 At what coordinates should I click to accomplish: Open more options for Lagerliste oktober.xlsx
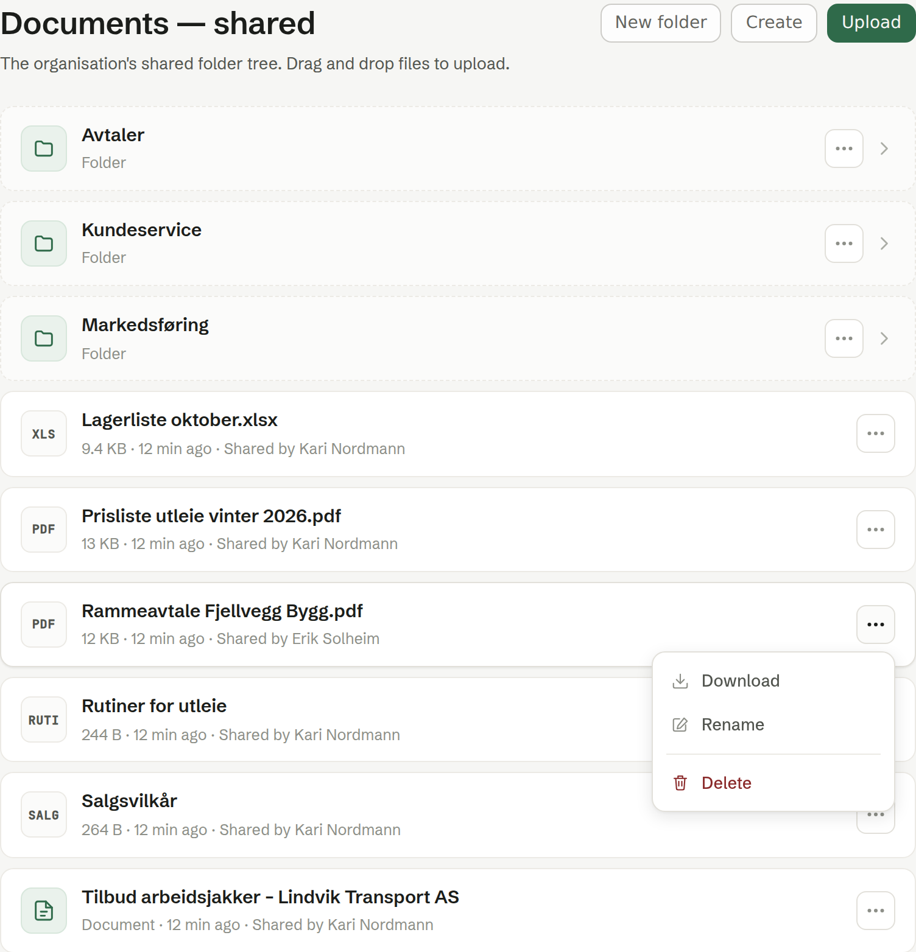[x=876, y=433]
